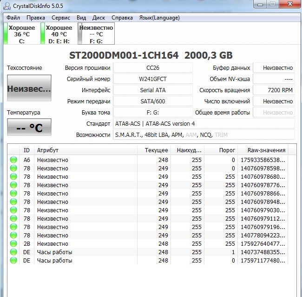Click the Возможности features field
The height and width of the screenshot is (297, 302).
(x=204, y=135)
